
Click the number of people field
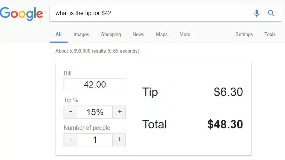(x=95, y=140)
